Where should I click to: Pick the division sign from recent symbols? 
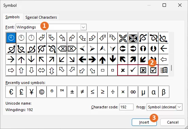[x=112, y=92]
